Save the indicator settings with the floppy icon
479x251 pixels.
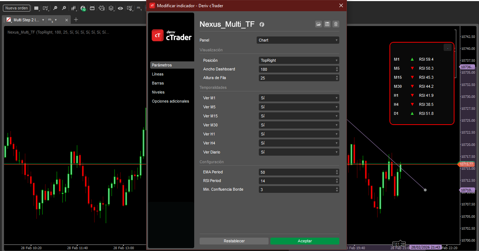327,24
